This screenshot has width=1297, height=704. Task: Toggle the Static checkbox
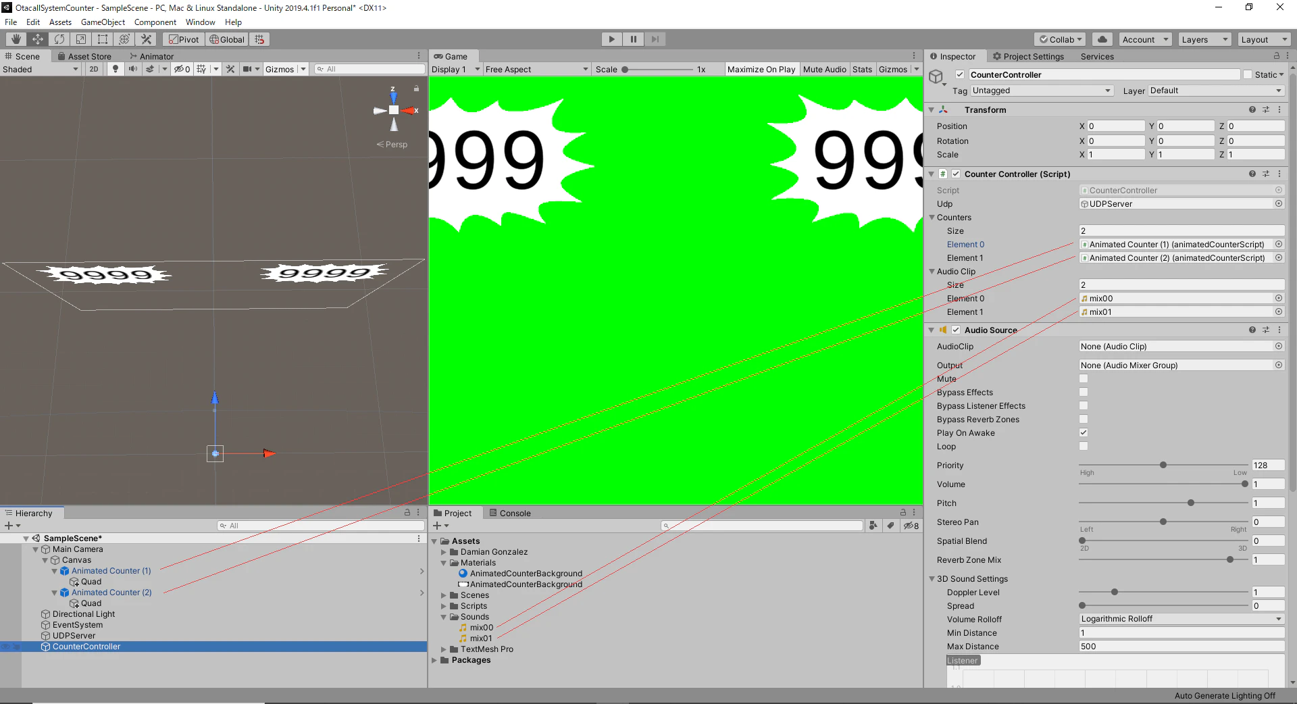[x=1248, y=74]
